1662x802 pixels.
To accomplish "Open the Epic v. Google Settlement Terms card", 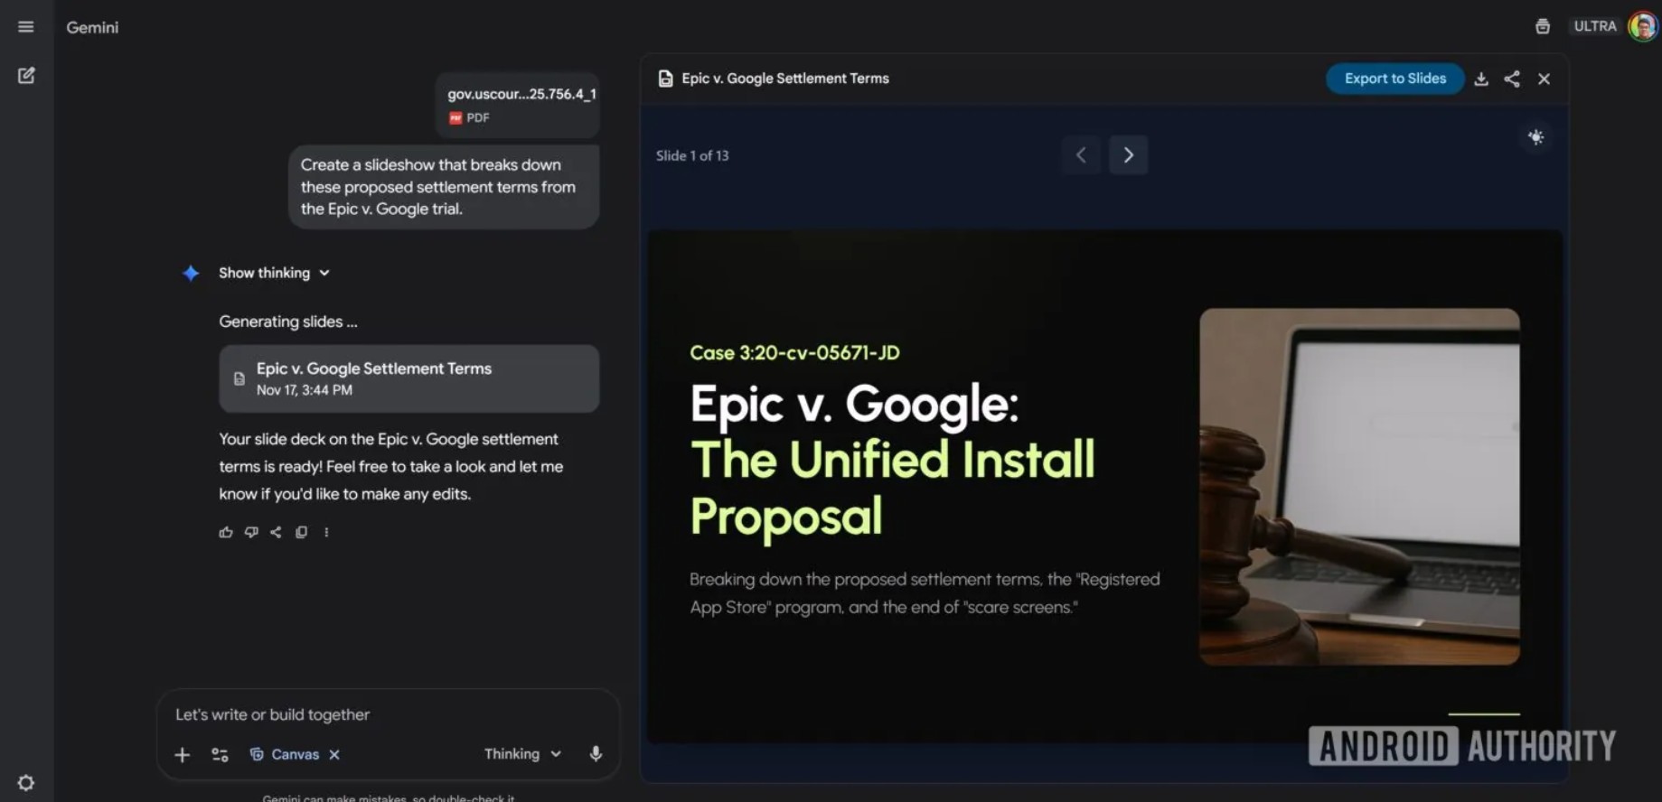I will click(x=408, y=378).
